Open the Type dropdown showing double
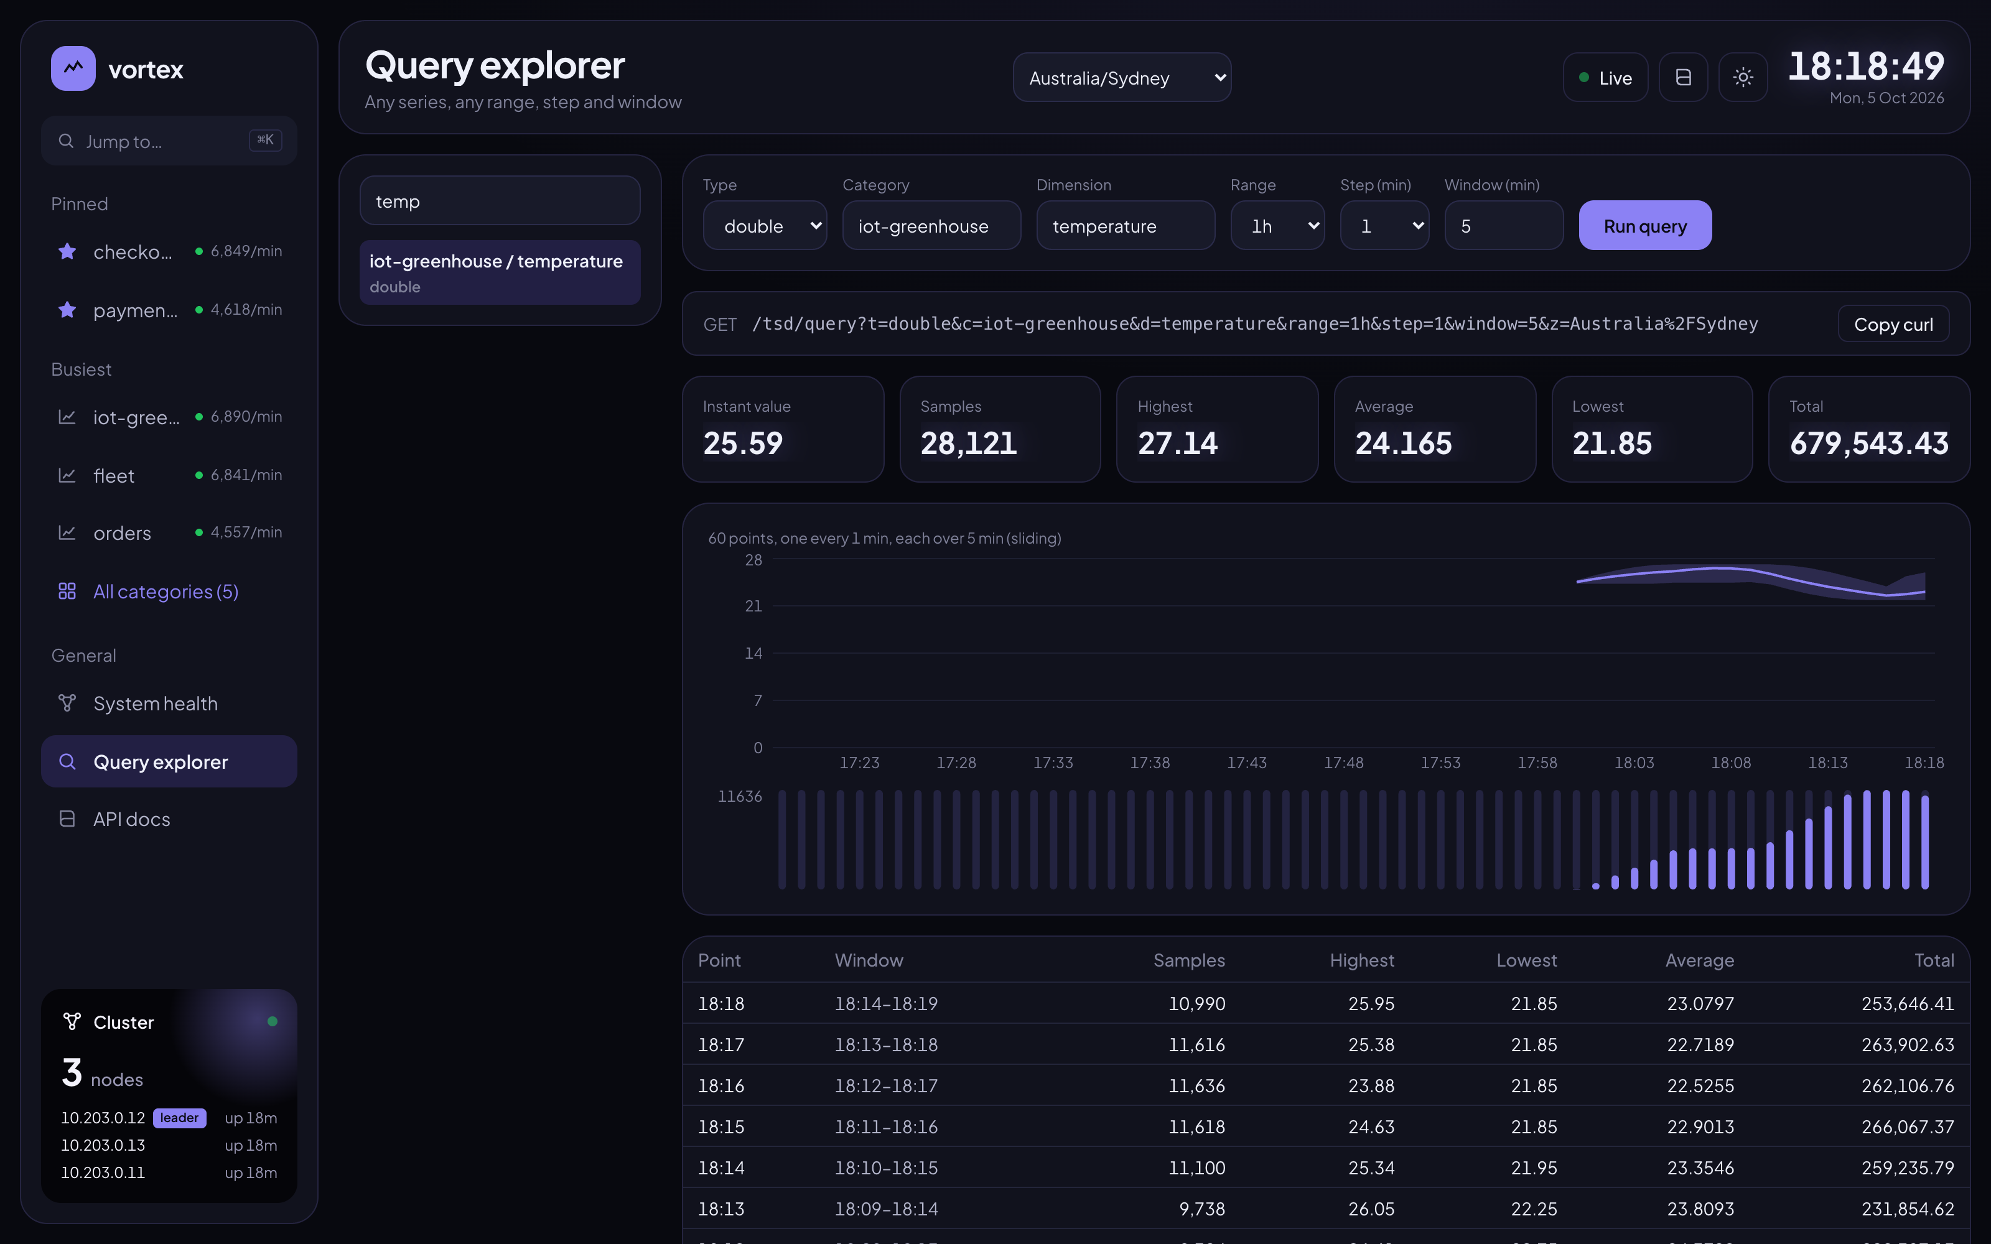Screen dimensions: 1991x1244 click(764, 225)
